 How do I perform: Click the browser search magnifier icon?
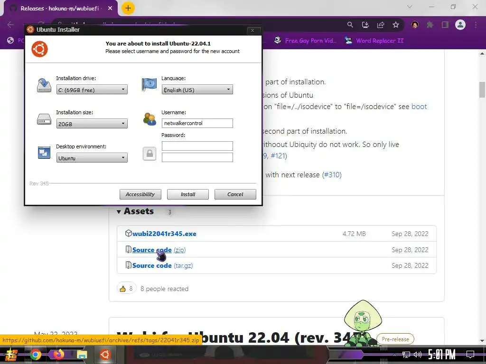[350, 25]
